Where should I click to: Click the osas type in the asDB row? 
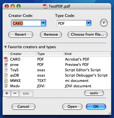pos(41,75)
